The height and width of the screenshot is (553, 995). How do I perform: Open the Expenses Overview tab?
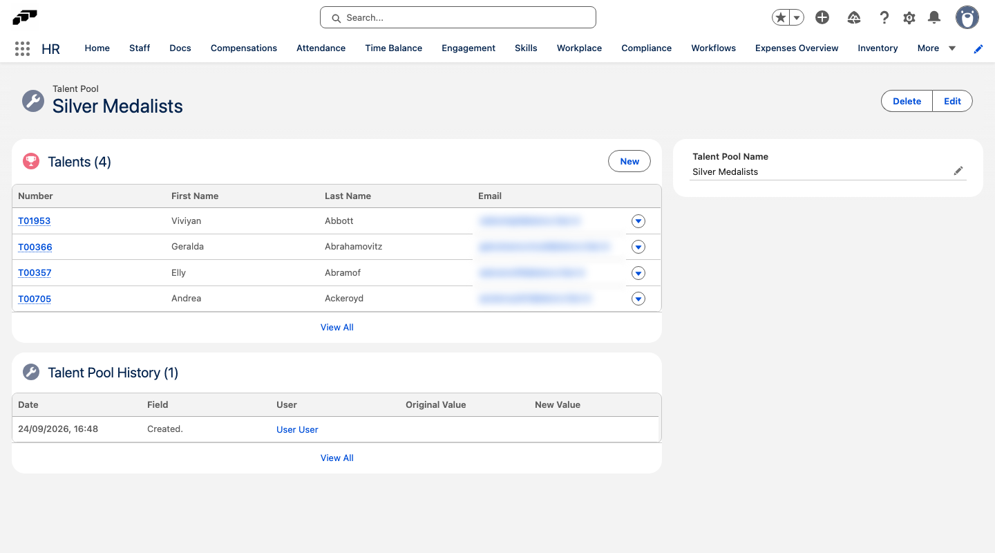coord(797,48)
